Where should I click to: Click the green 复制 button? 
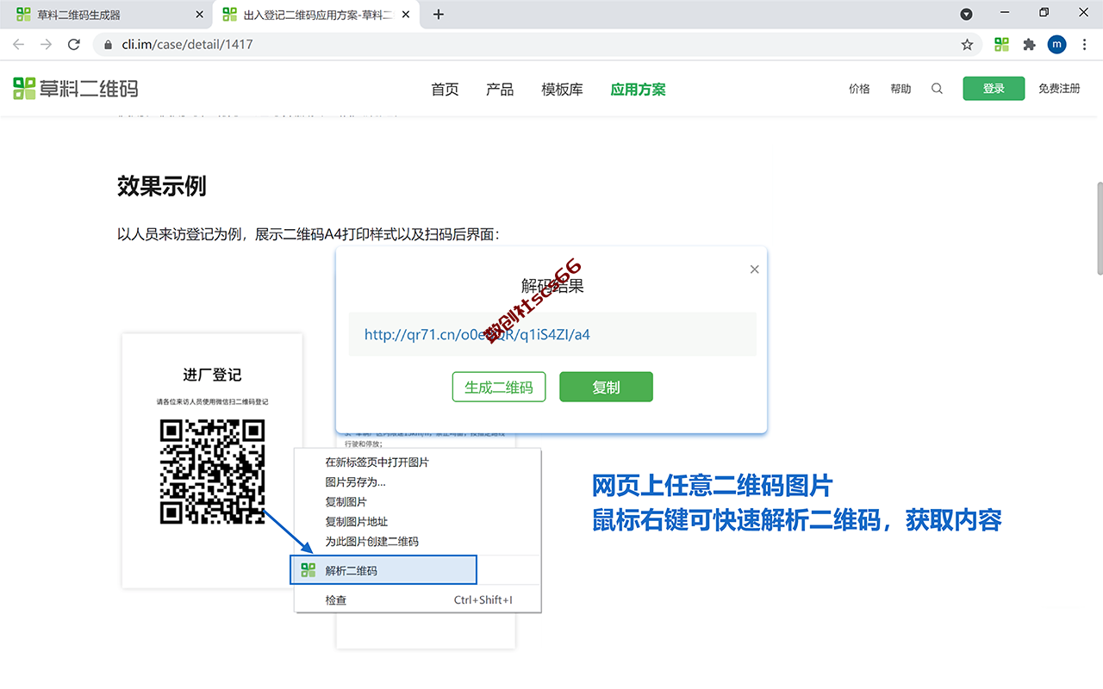606,388
